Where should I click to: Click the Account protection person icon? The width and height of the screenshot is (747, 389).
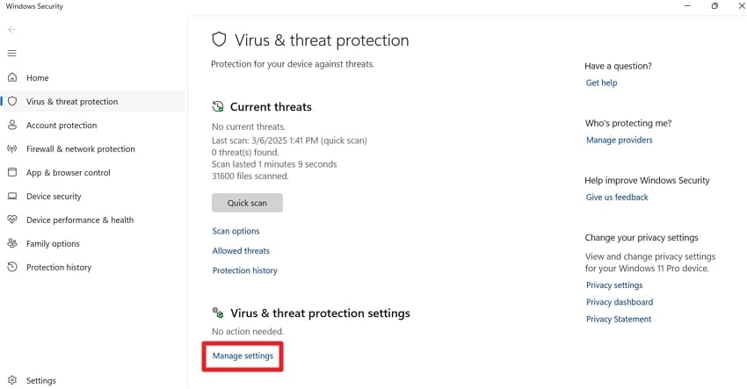point(12,126)
